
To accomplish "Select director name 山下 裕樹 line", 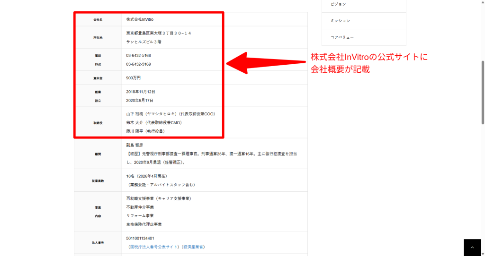I will coord(171,114).
